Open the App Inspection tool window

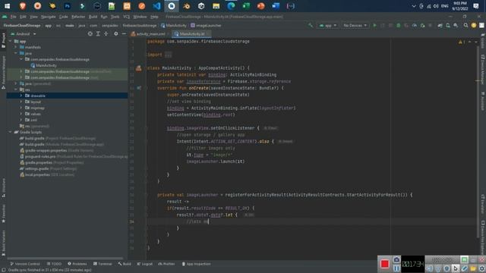pyautogui.click(x=196, y=264)
